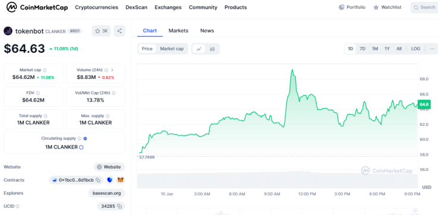Screen dimensions: 438x215
Task: Open the three-dots chart options menu
Action: click(432, 49)
